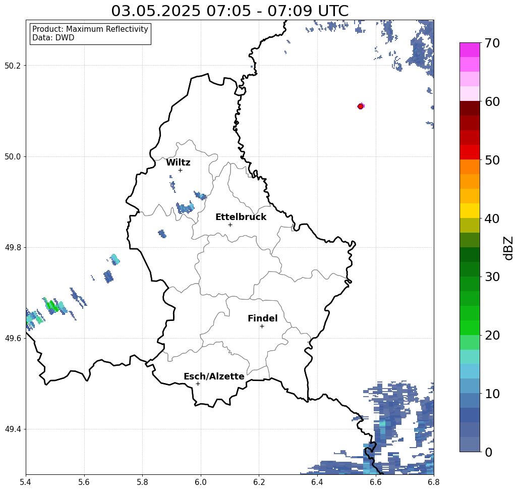The height and width of the screenshot is (491, 519).
Task: Click the 10 tick on the colorbar
Action: (x=492, y=393)
